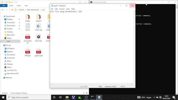The image size is (178, 100).
Task: Select This PC in navigation pane
Action: (8, 45)
